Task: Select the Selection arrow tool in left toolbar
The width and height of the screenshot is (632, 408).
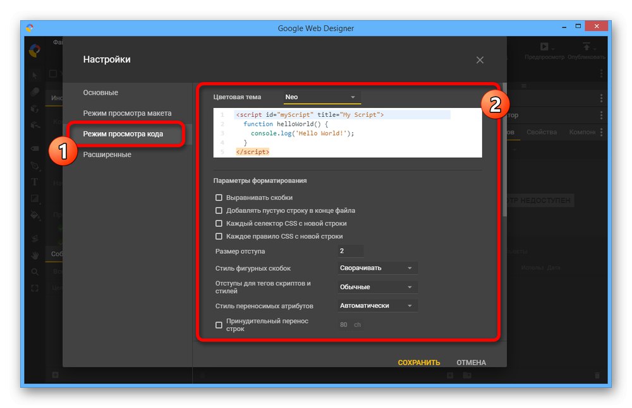Action: coord(35,75)
